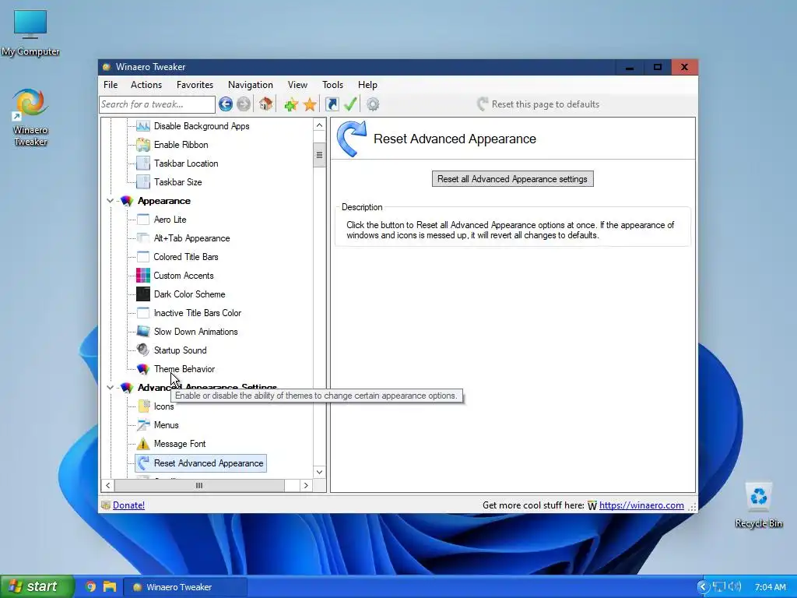Click the horizontal scroll left arrow
Viewport: 797px width, 598px height.
tap(107, 486)
